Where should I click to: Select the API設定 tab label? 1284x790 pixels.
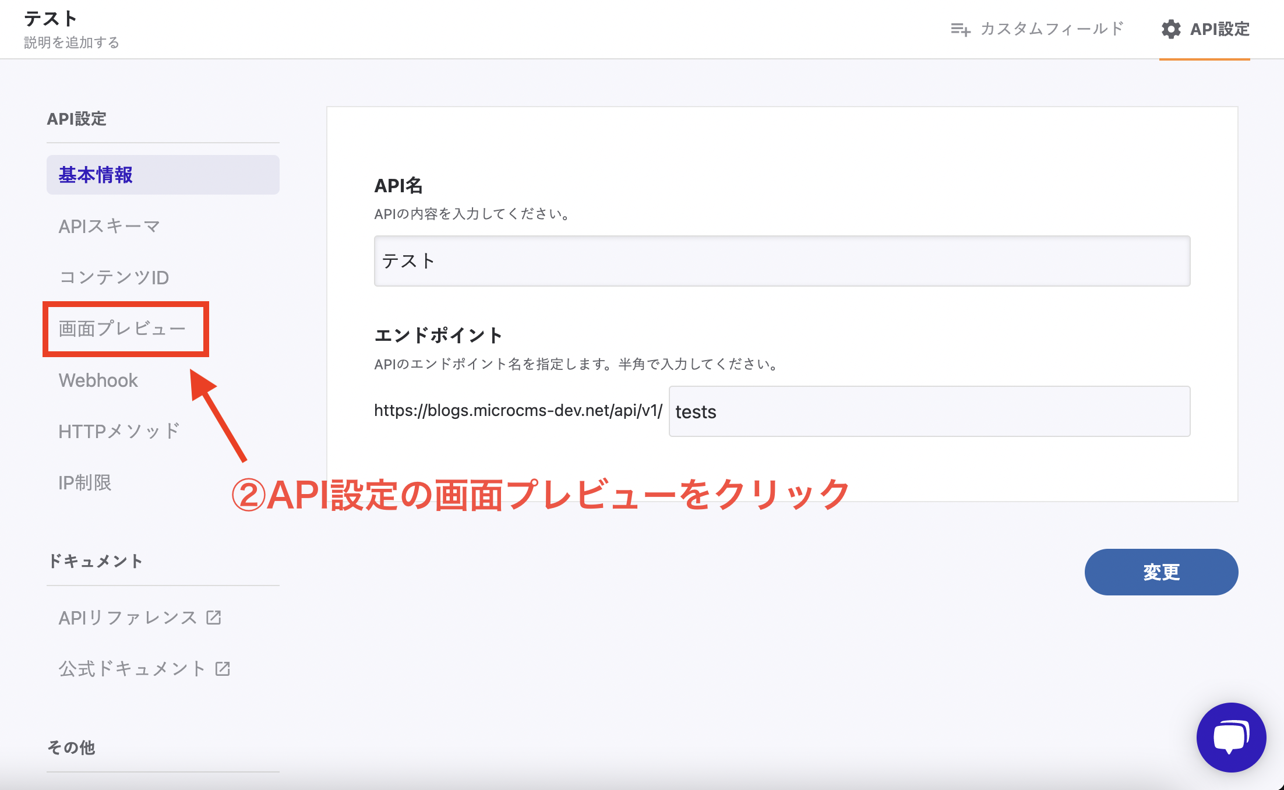pyautogui.click(x=1219, y=29)
